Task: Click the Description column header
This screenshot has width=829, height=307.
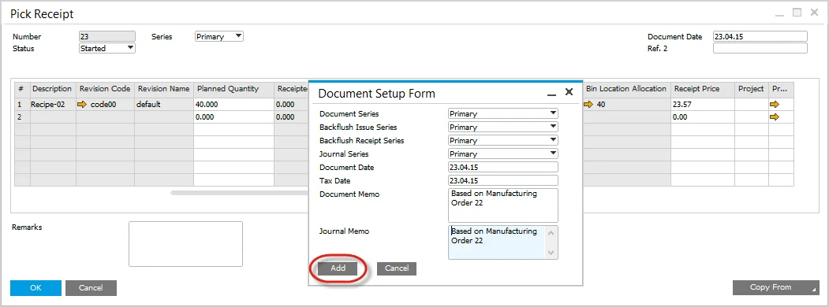Action: [53, 89]
